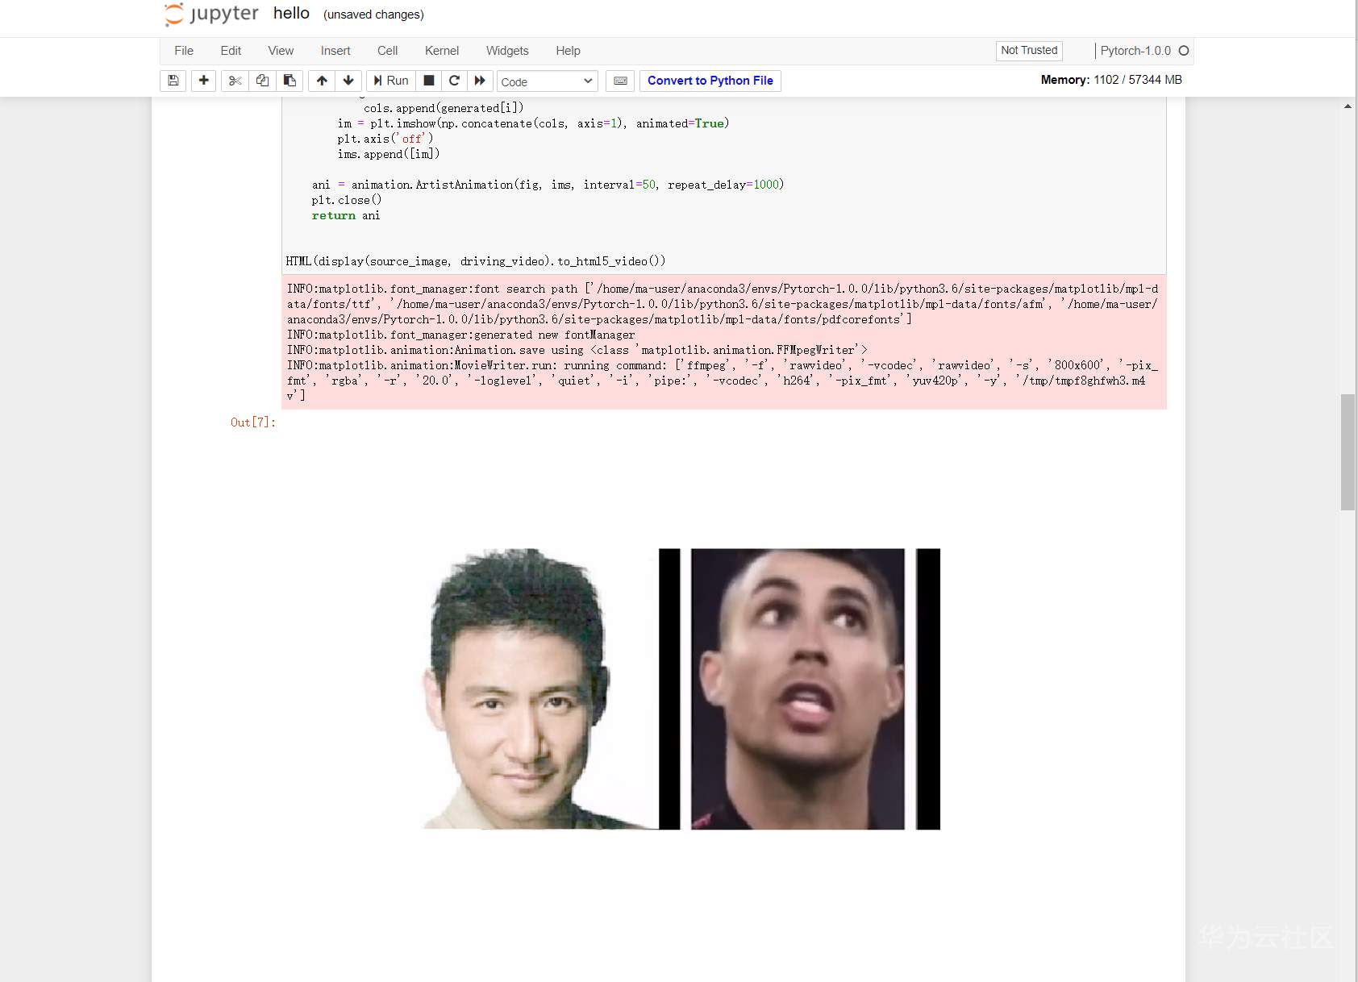Cut the selected cell with the scissors icon

click(235, 80)
